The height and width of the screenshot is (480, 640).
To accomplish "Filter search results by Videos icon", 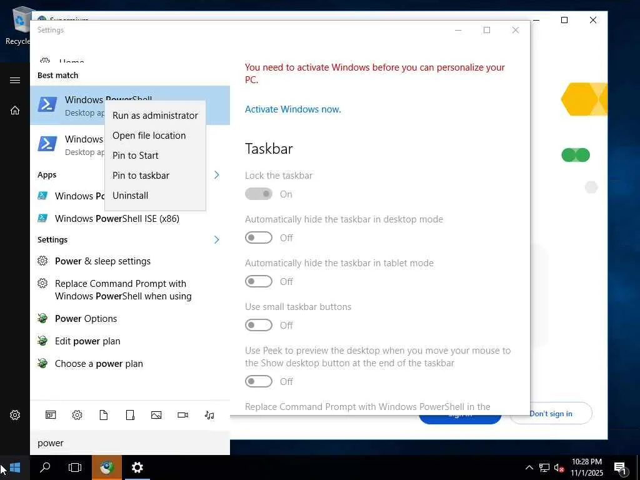I will pos(183,415).
